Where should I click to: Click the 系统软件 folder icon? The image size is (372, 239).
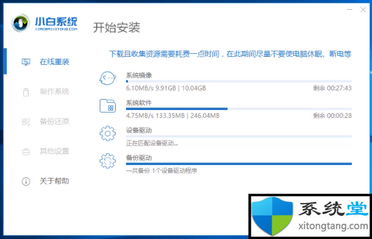coord(108,106)
